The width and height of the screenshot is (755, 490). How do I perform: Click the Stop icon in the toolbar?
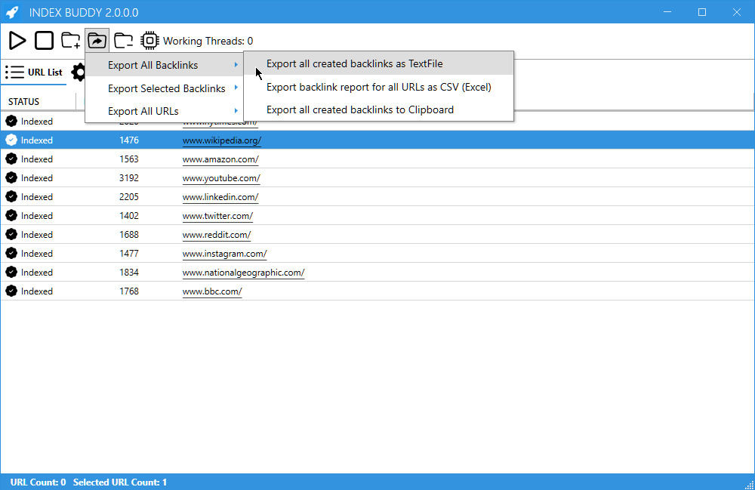pos(44,40)
